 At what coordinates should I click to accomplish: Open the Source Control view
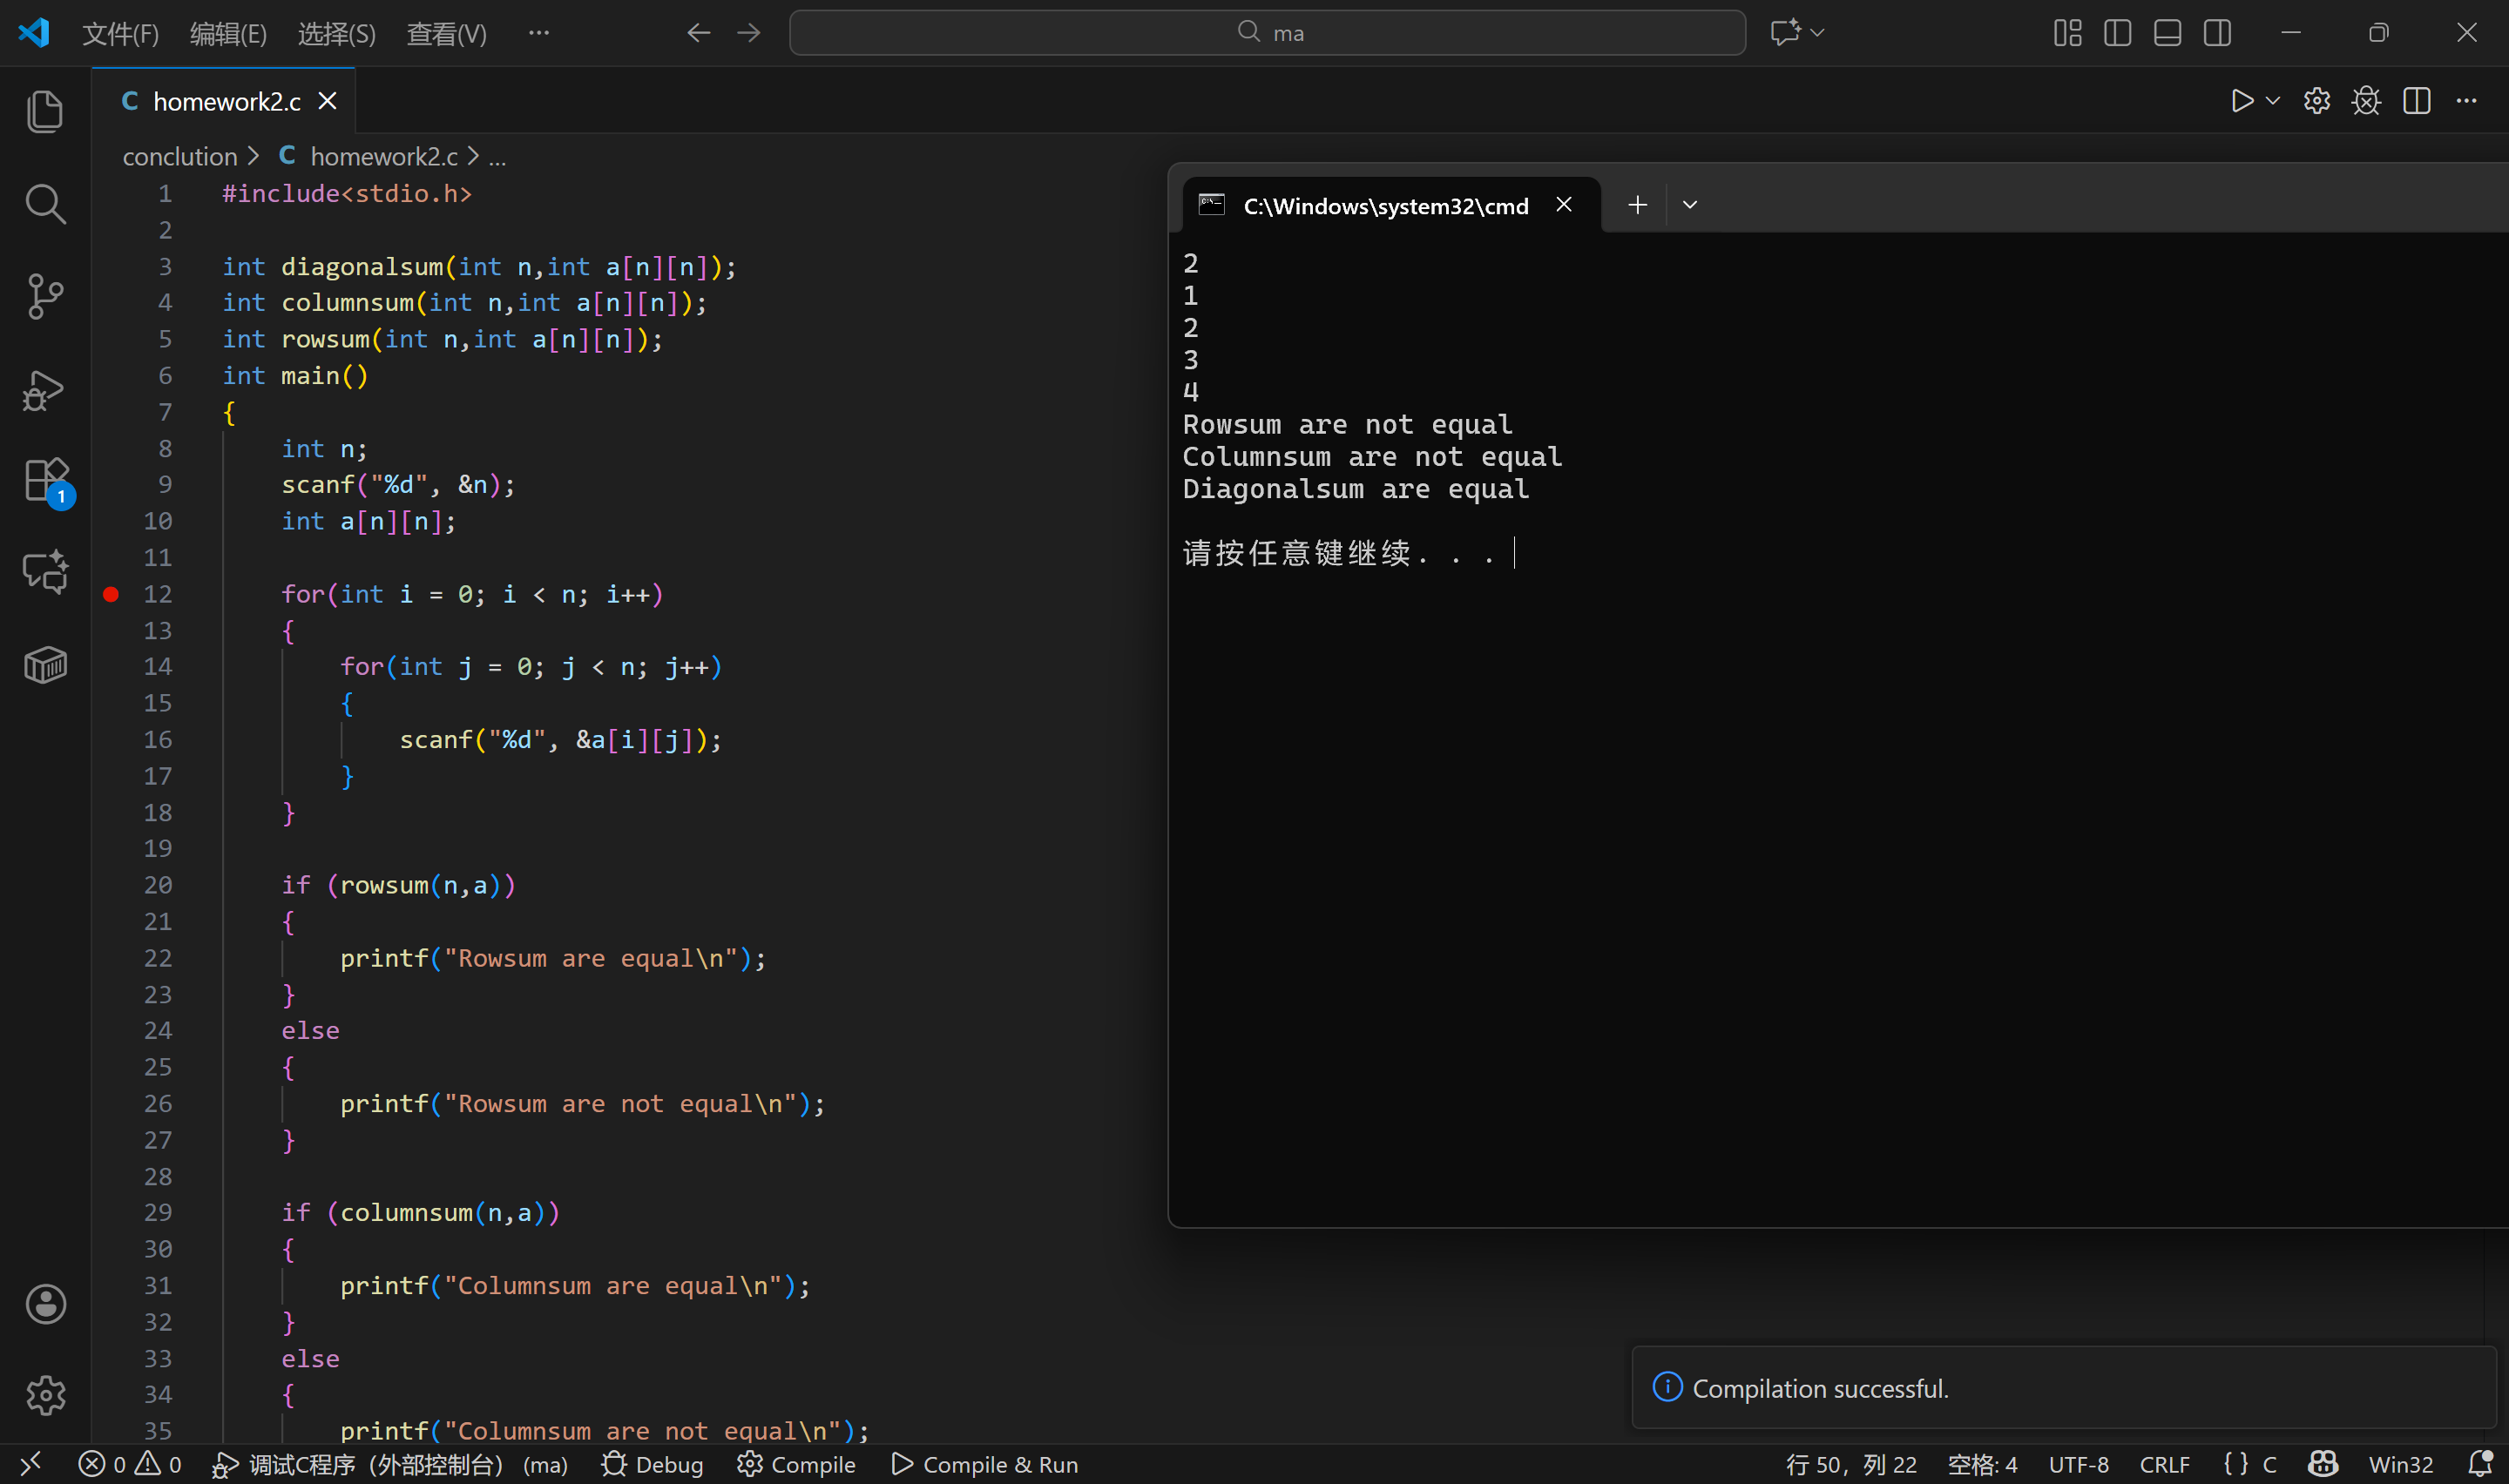click(45, 296)
